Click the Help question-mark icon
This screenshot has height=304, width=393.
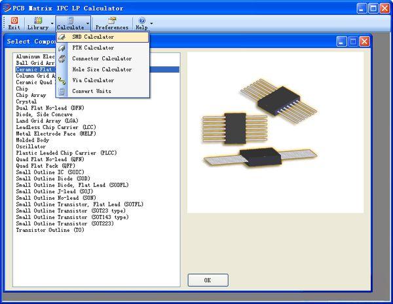click(142, 20)
